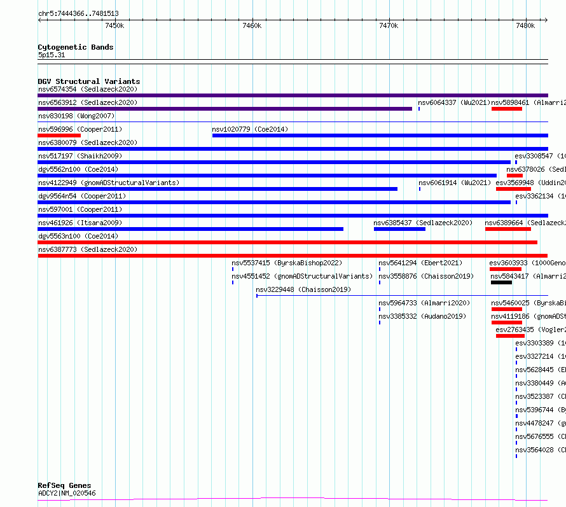Click the 7480k ruler label
Screen dimensions: 566x507
pos(525,25)
